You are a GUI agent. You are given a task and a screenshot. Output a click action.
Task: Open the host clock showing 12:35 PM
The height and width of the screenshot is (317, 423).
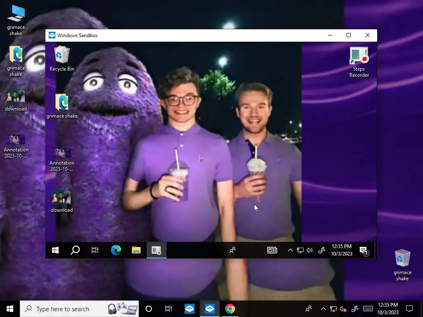click(x=387, y=309)
